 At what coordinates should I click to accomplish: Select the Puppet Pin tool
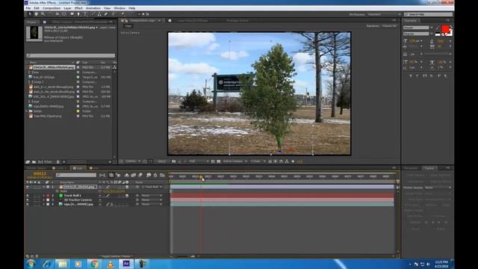[x=122, y=14]
